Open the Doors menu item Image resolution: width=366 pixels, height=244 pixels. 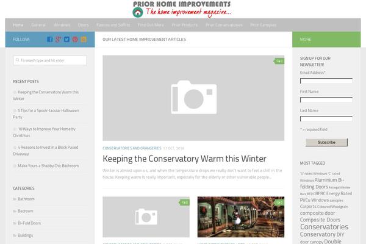[84, 25]
